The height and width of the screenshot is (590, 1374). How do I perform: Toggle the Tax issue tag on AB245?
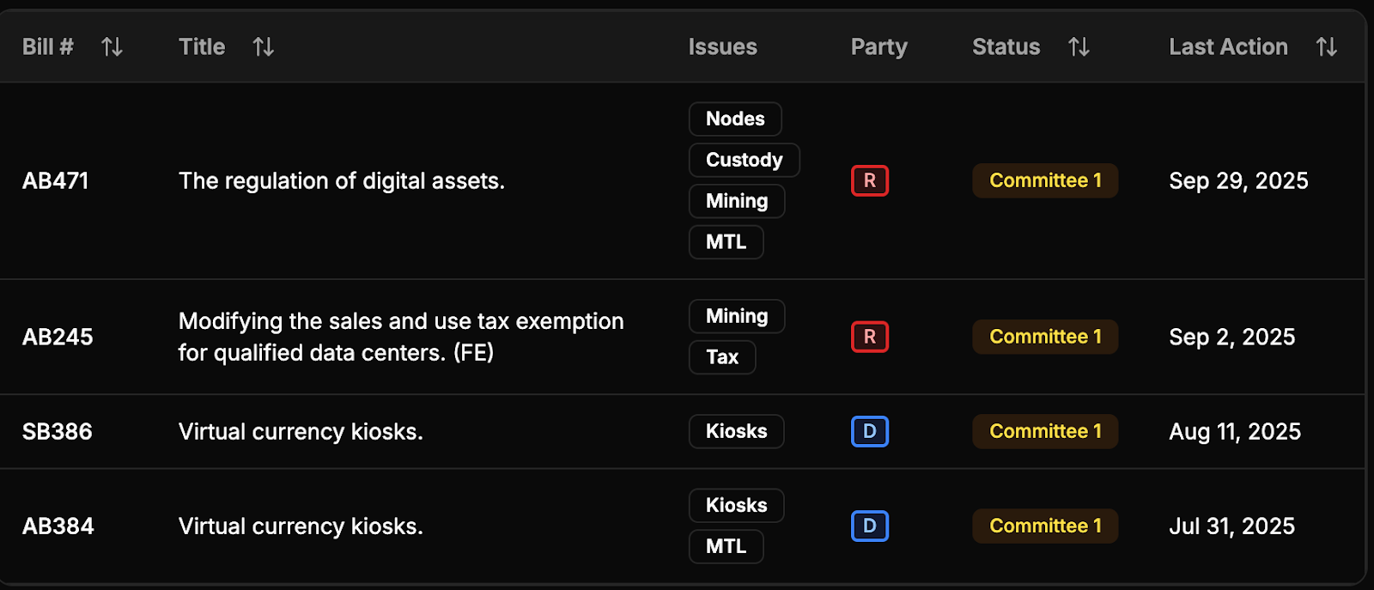pos(721,357)
